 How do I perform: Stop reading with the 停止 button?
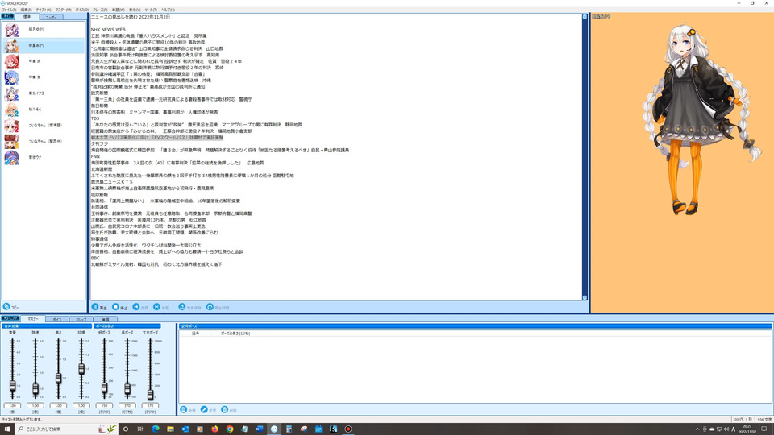tap(119, 307)
